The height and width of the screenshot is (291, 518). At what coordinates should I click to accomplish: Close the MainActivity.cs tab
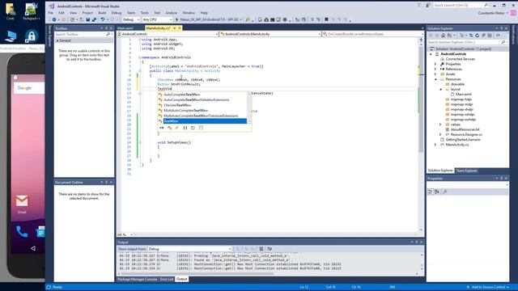point(180,28)
